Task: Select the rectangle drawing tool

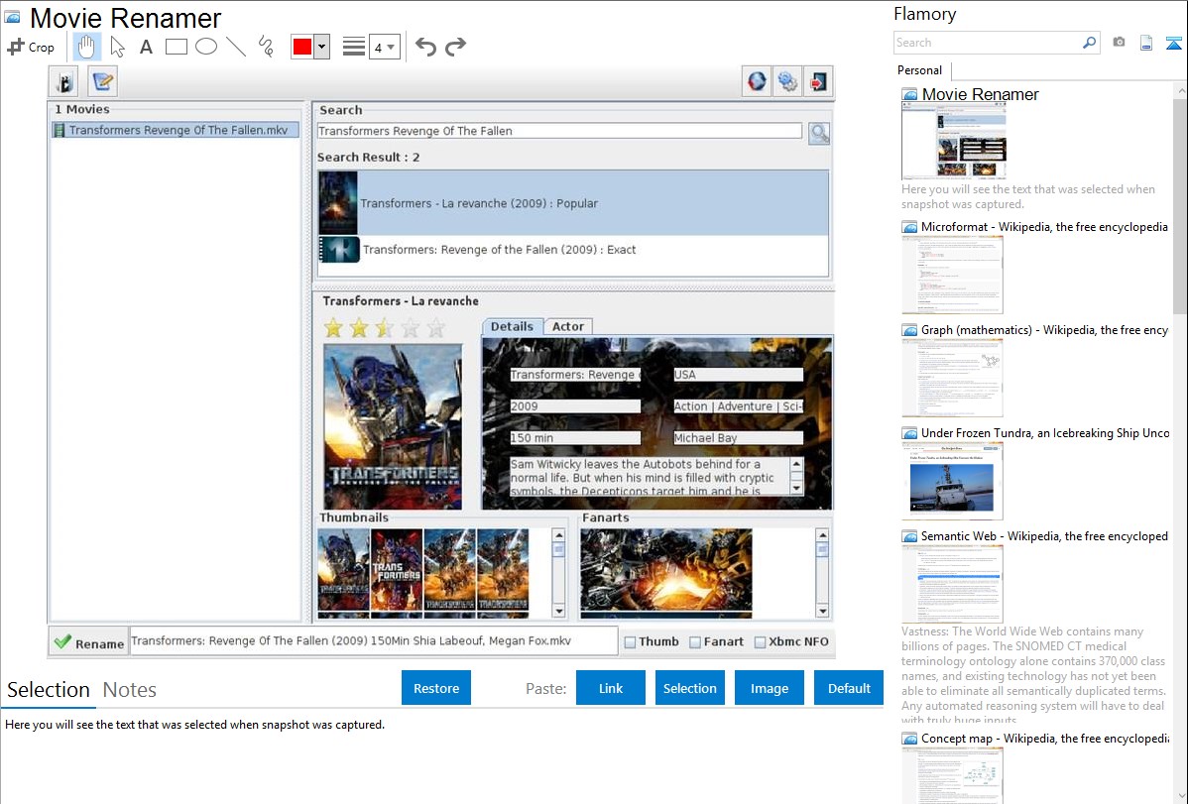Action: [176, 47]
